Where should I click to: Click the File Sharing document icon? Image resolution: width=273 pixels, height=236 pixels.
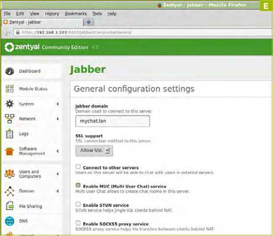[x=10, y=206]
